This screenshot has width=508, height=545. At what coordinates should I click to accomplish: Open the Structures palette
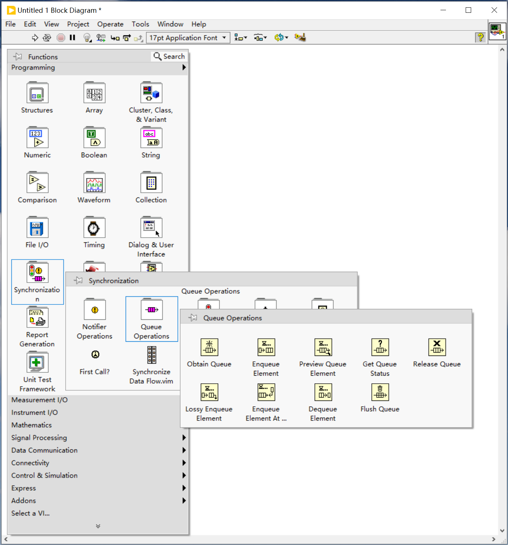pyautogui.click(x=37, y=97)
